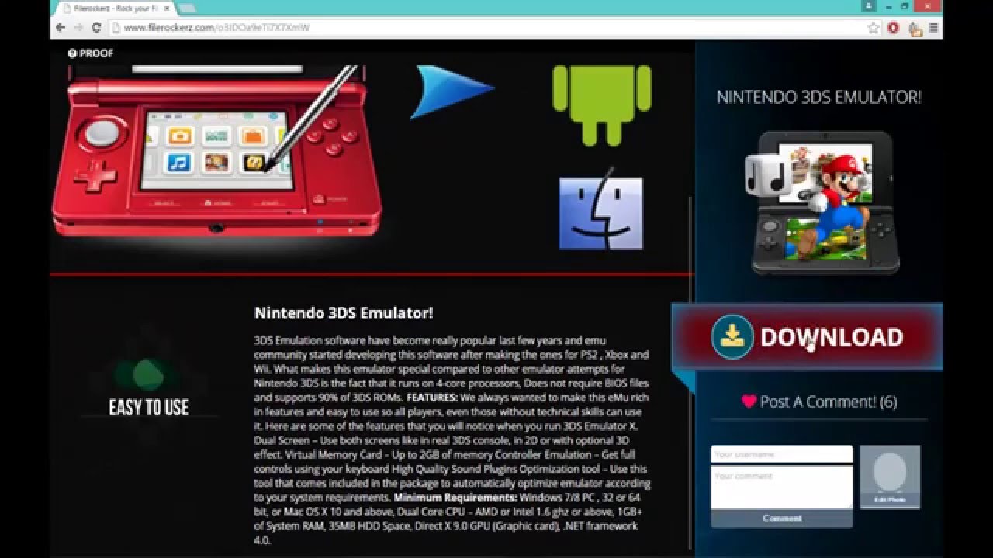Click the page document icon in address bar
Image resolution: width=993 pixels, height=558 pixels.
pos(115,27)
